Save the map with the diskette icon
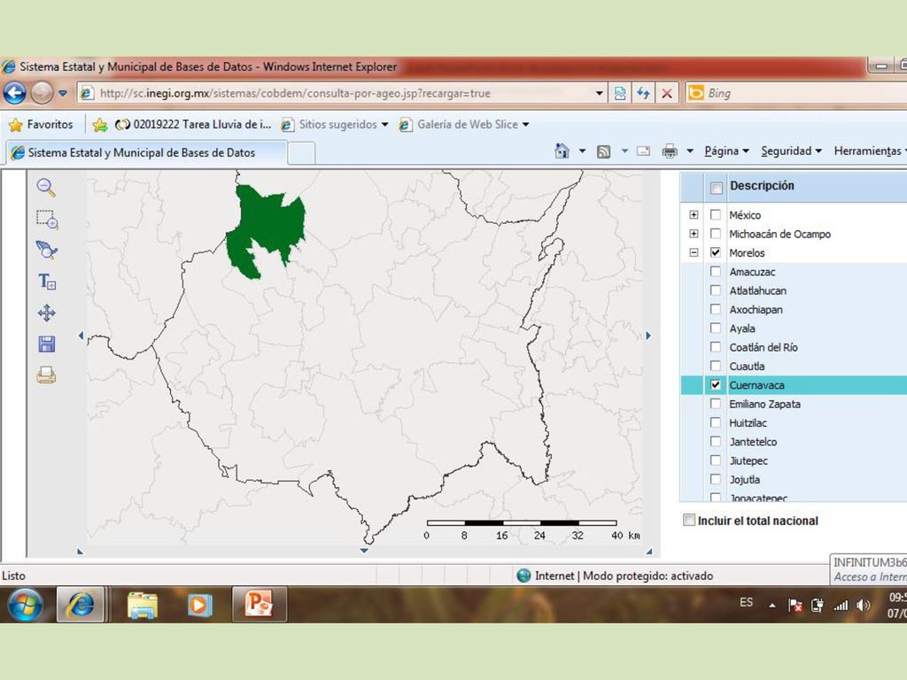The image size is (907, 680). click(x=46, y=344)
